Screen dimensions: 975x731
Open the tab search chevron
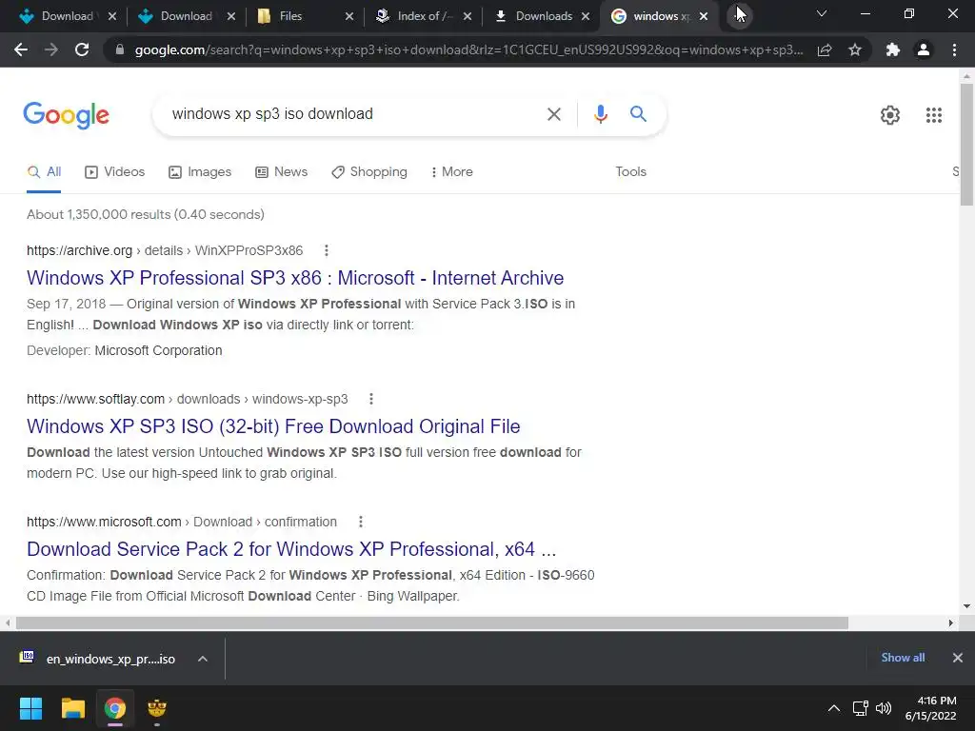pyautogui.click(x=822, y=13)
